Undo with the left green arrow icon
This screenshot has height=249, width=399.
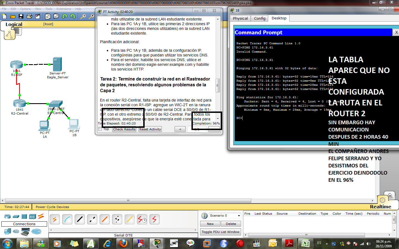(x=65, y=17)
